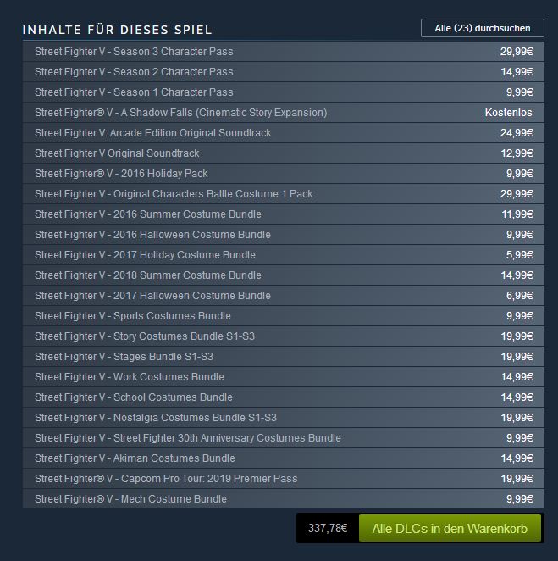Select Season 1 Character Pass entry
The height and width of the screenshot is (561, 558).
284,92
